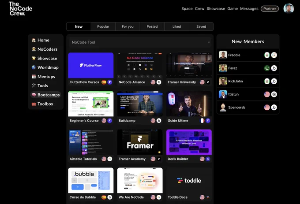Go to Worldmap in the sidebar
The height and width of the screenshot is (204, 300).
pyautogui.click(x=45, y=67)
